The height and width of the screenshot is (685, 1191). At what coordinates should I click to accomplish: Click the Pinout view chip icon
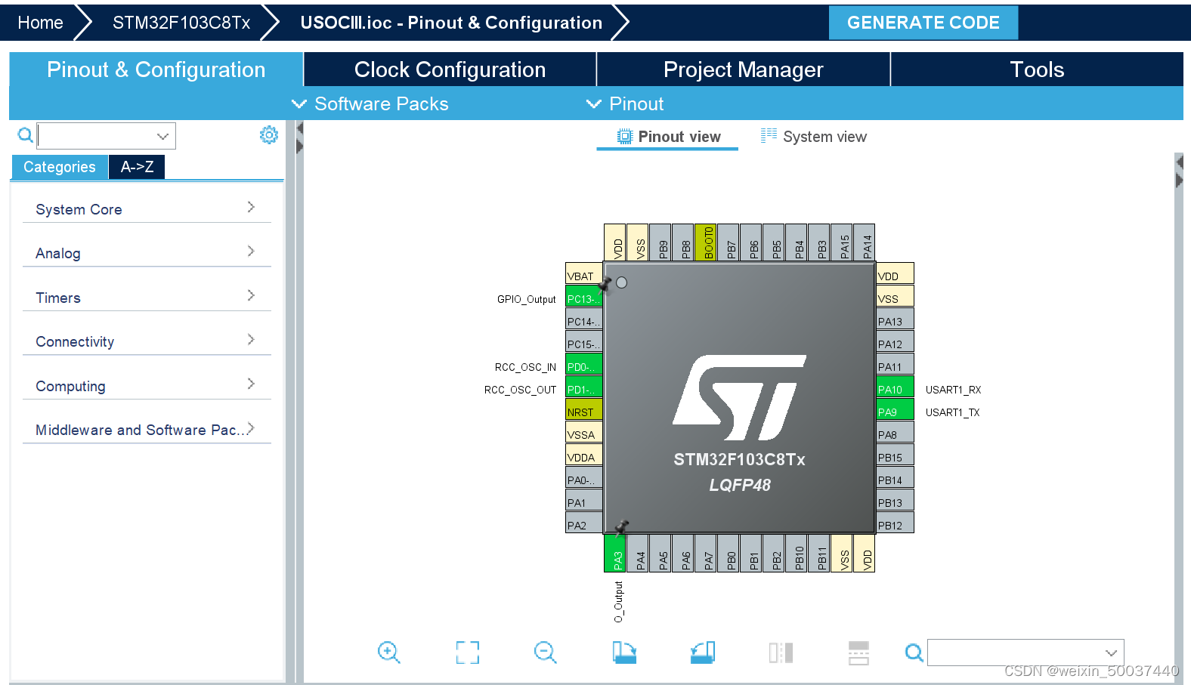tap(624, 137)
